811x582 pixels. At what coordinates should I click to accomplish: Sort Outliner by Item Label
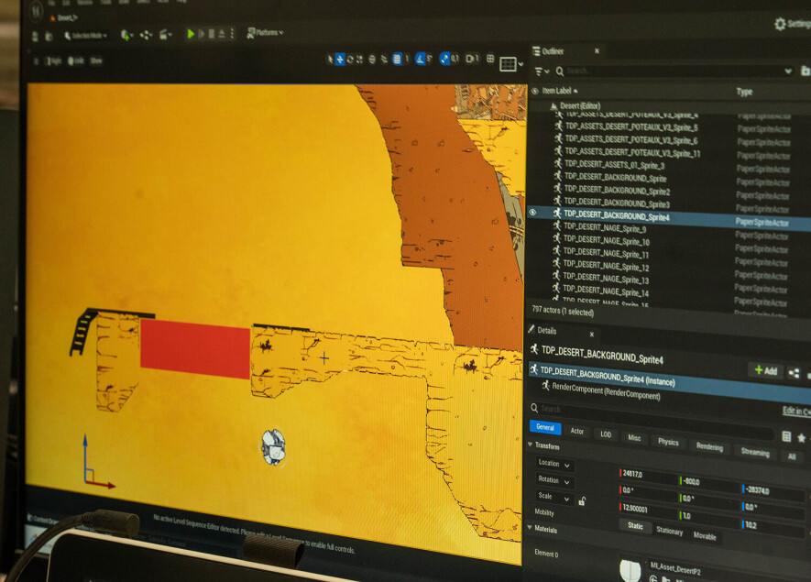[x=559, y=91]
